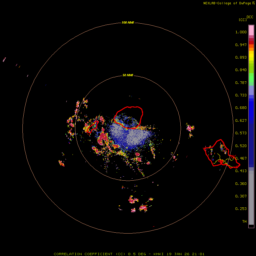Click the 0.947 color scale value
256x256 pixels.
click(x=241, y=45)
